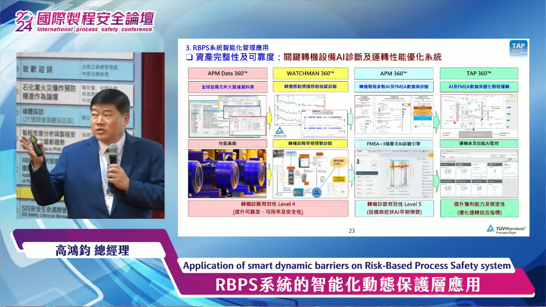Click '致歡迎詞' on the agenda board
The height and width of the screenshot is (307, 546).
[x=37, y=69]
